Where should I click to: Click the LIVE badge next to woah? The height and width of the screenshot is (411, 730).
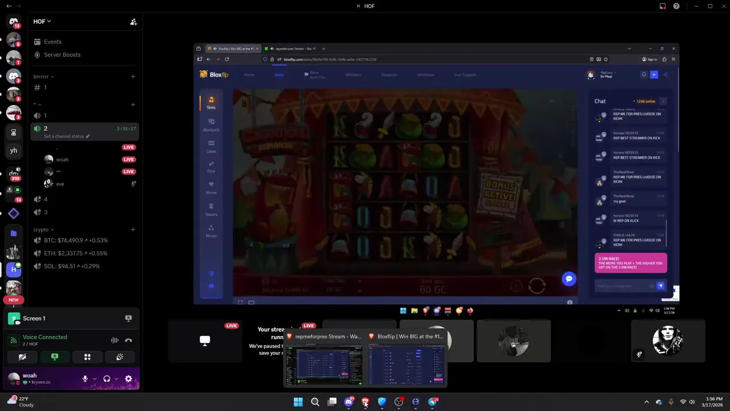(128, 159)
